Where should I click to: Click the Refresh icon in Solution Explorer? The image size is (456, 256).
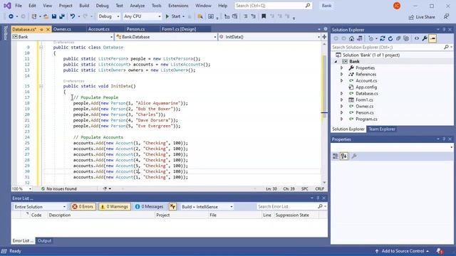(x=390, y=38)
